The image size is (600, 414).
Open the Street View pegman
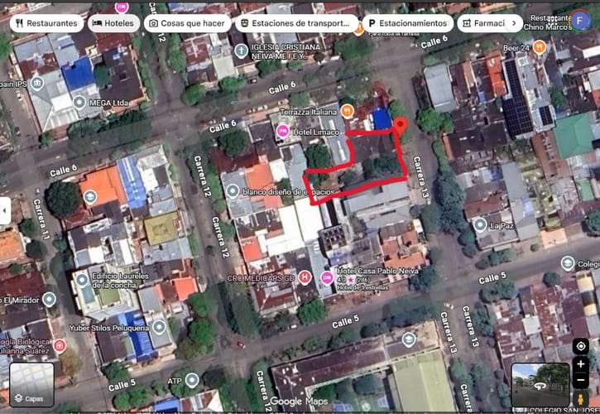tap(581, 399)
